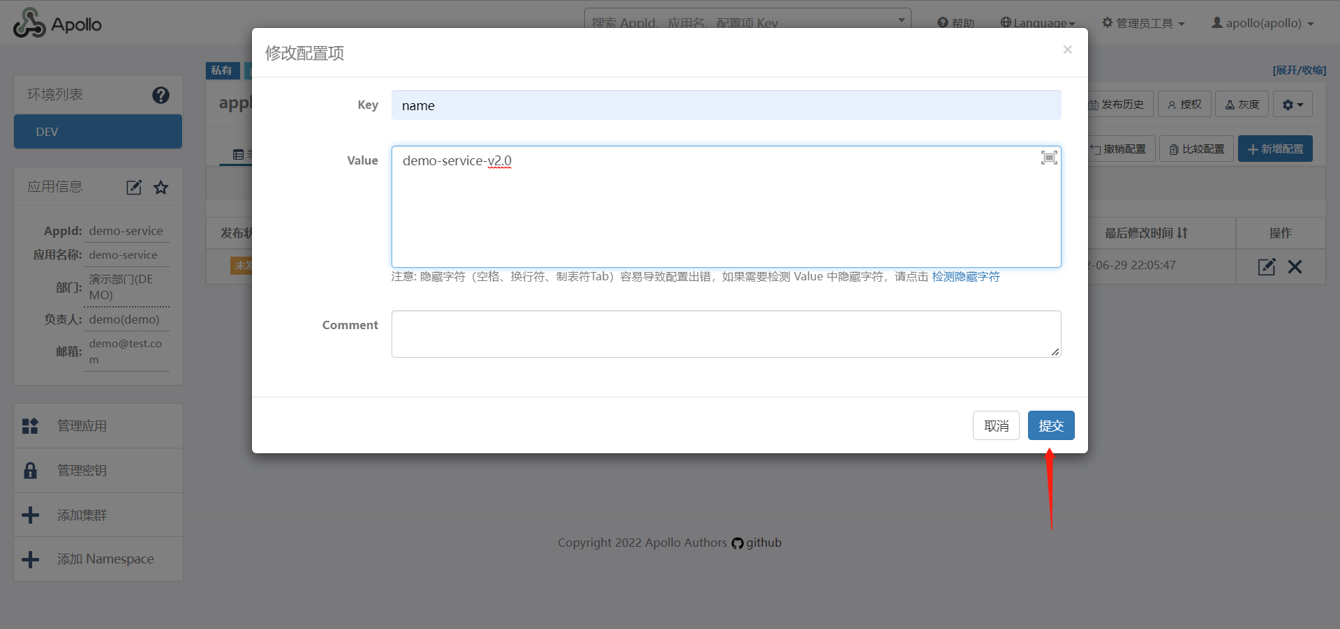Delete config item with the X icon
This screenshot has height=629, width=1340.
(1295, 266)
